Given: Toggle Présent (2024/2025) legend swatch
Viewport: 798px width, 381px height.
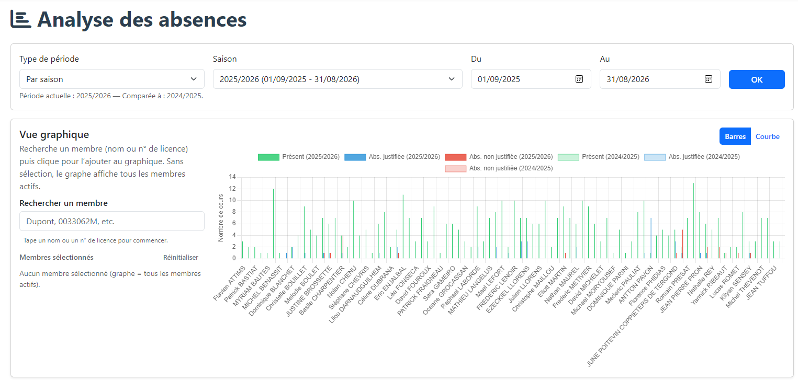Looking at the screenshot, I should pos(599,157).
